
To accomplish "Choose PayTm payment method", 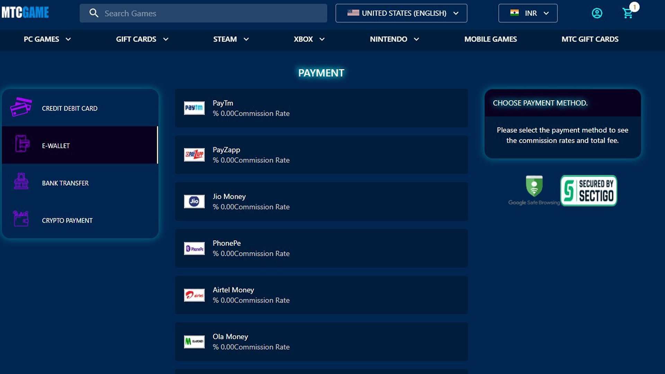I will [x=321, y=108].
